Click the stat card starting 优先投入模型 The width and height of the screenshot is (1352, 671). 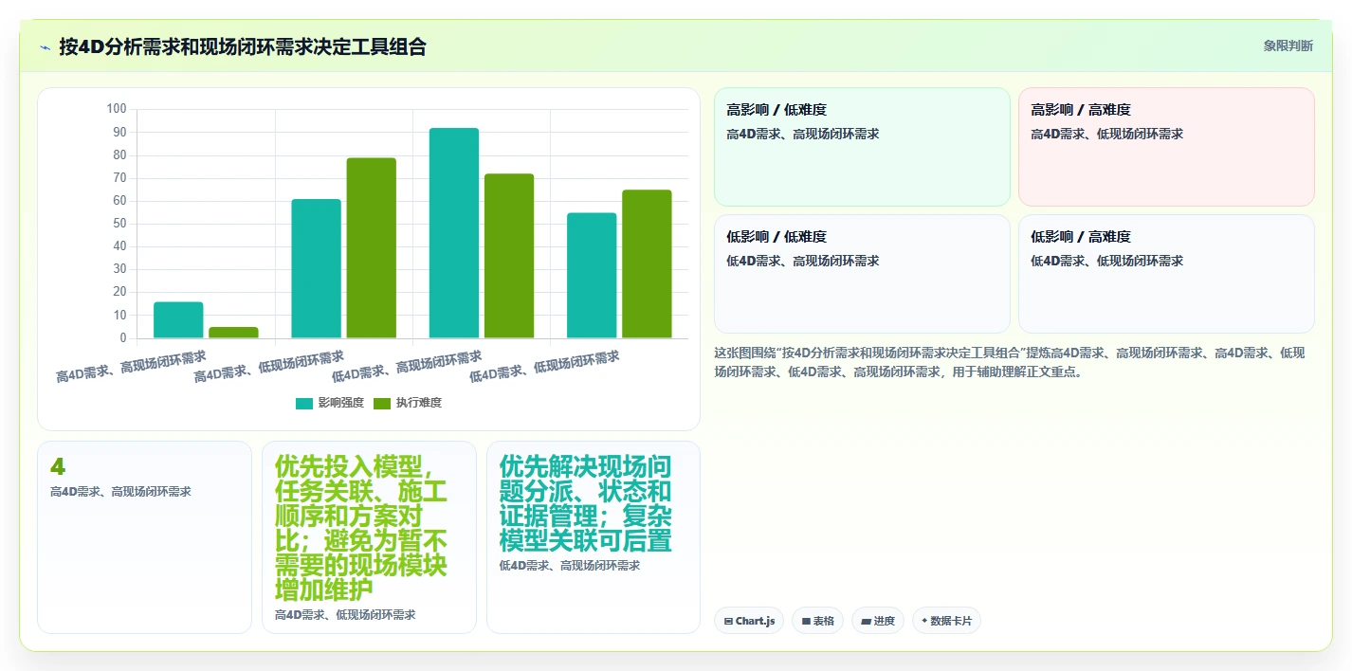point(369,537)
